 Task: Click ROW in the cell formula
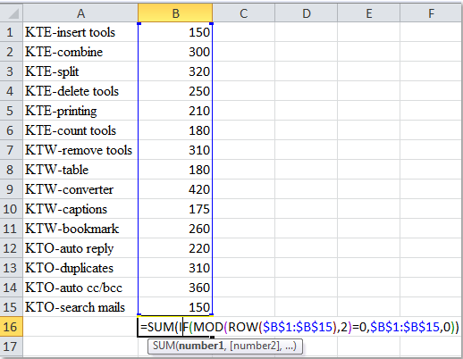(x=243, y=327)
